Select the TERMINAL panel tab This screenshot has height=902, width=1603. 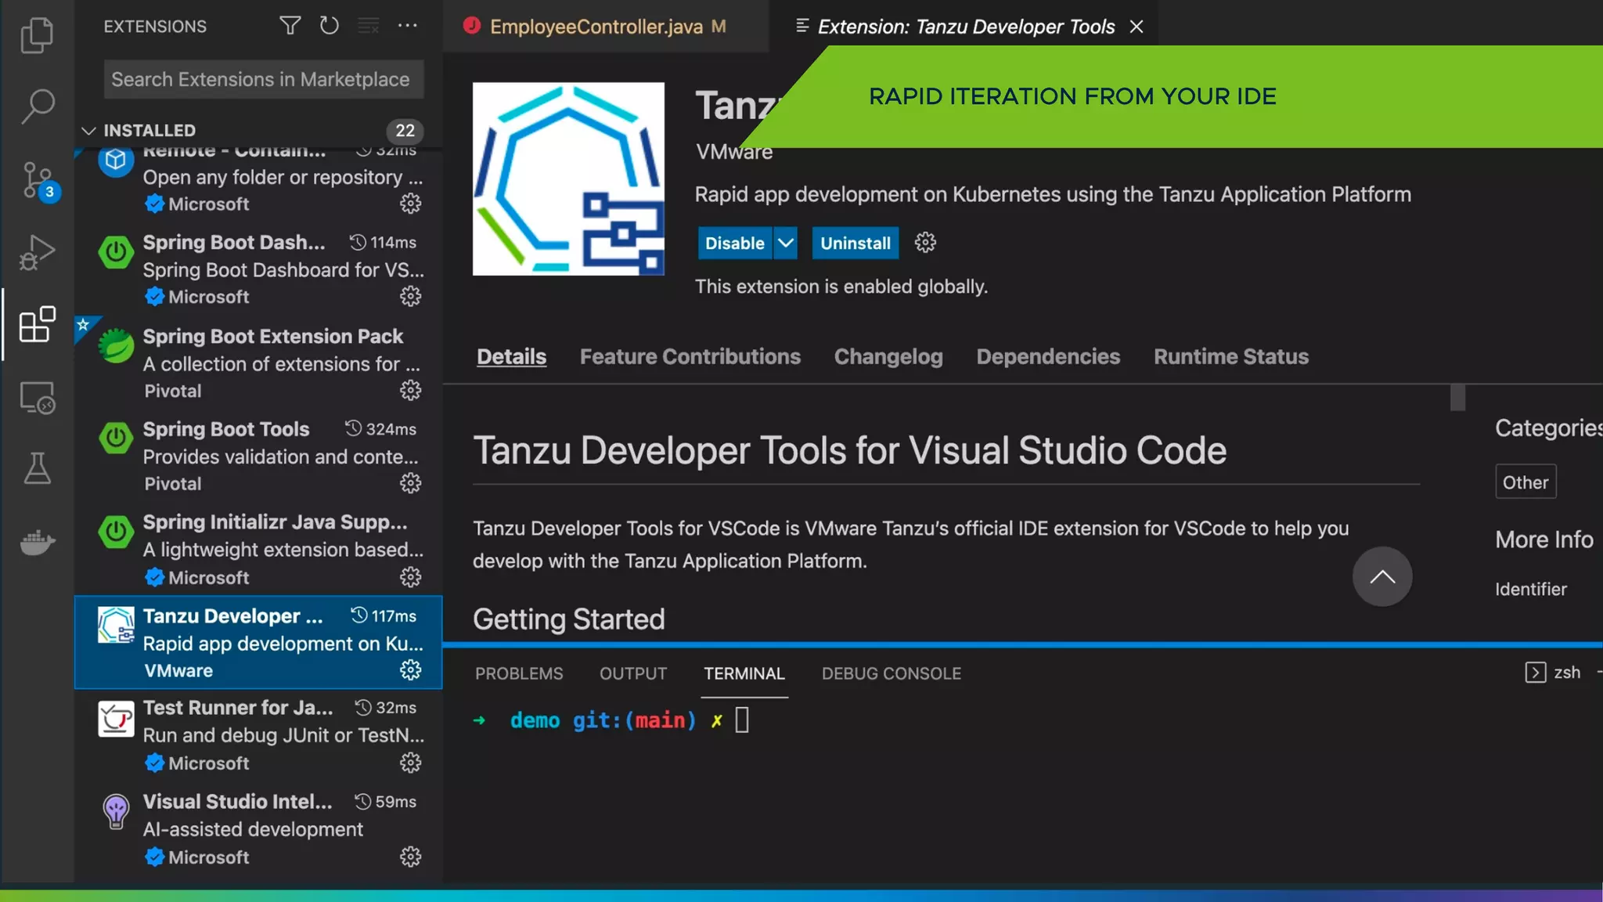[744, 673]
